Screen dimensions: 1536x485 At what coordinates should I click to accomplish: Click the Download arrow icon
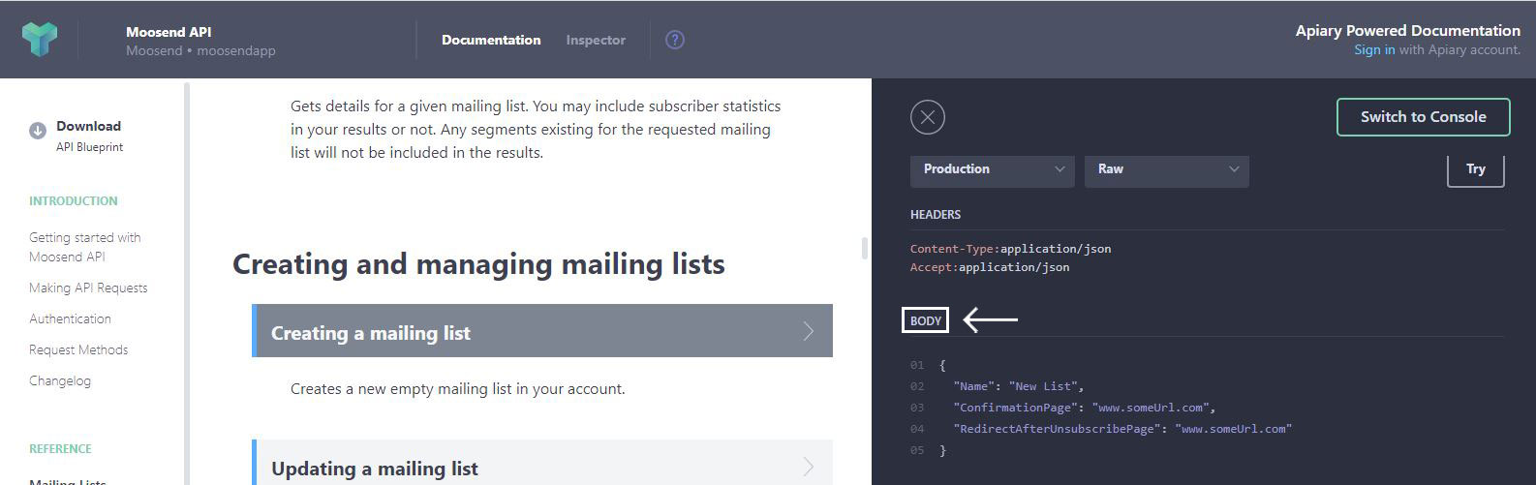point(38,131)
